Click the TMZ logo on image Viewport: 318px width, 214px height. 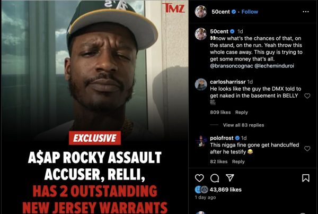(x=174, y=8)
